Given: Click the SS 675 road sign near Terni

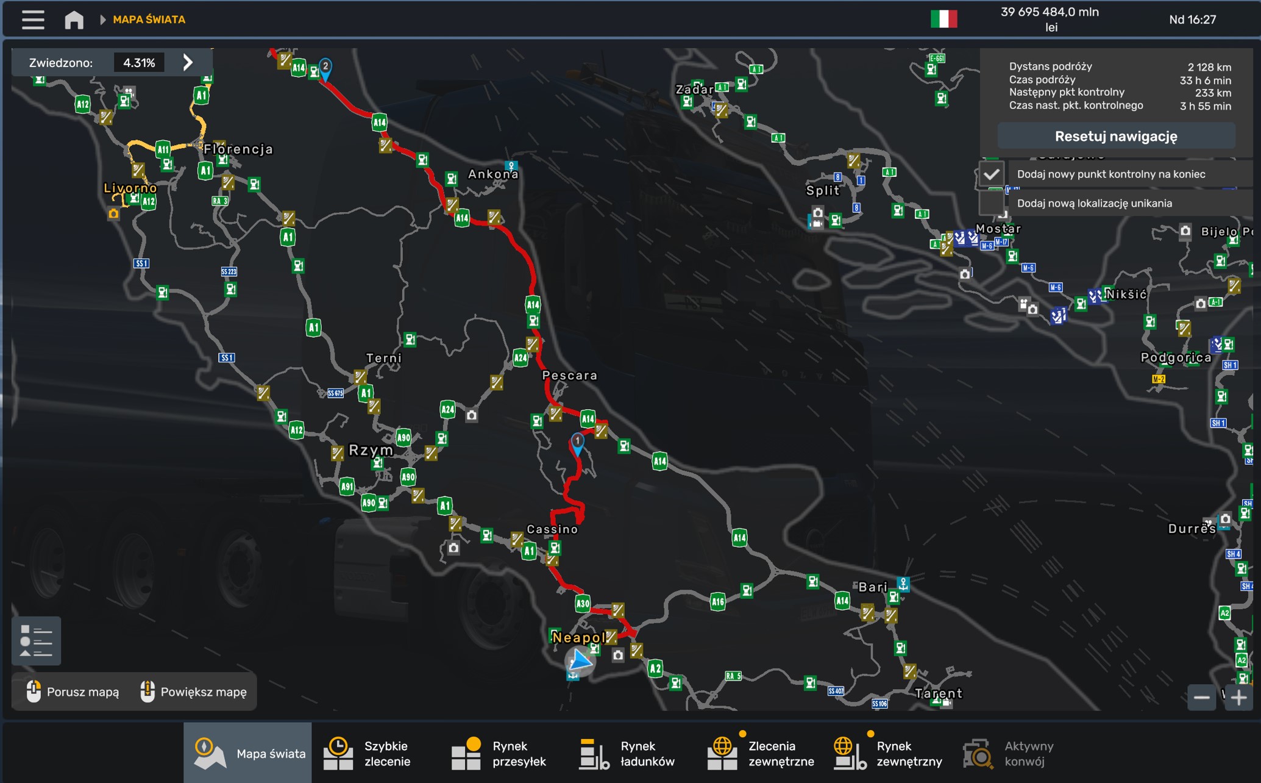Looking at the screenshot, I should point(335,393).
